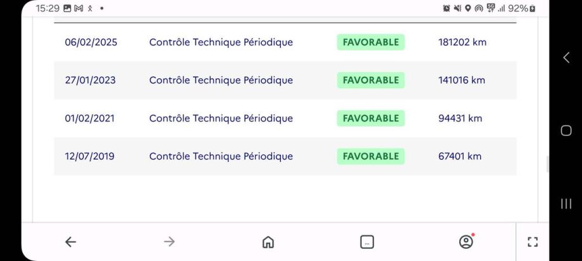Screen dimensions: 582x261
Task: Toggle the fullscreen corners icon
Action: coord(533,242)
